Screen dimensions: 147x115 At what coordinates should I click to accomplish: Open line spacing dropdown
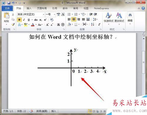(95, 19)
